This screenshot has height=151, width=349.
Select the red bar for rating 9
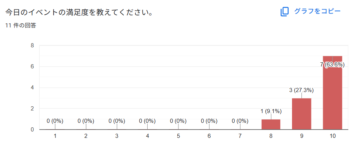tap(301, 114)
